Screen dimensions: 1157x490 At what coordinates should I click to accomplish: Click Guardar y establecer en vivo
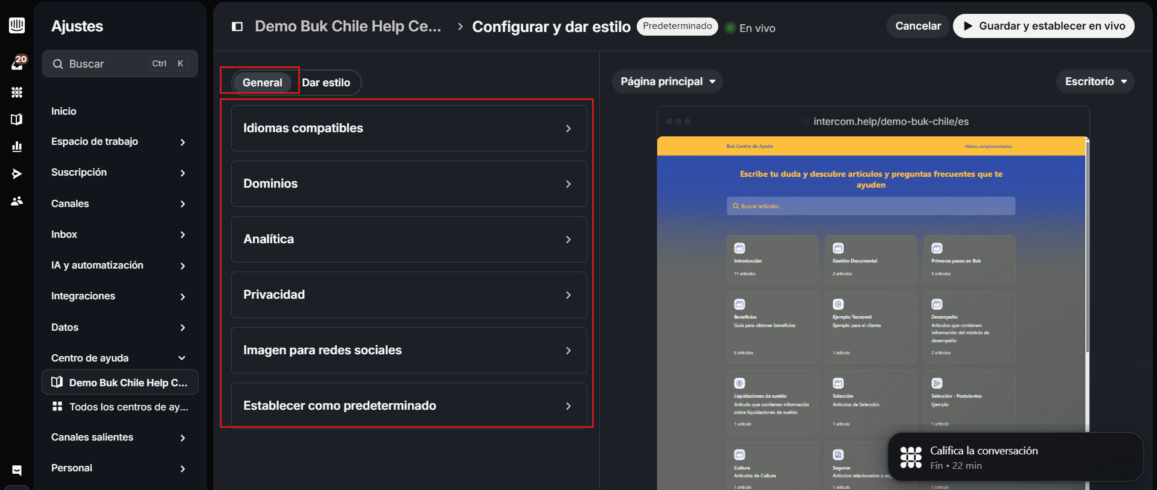point(1044,26)
